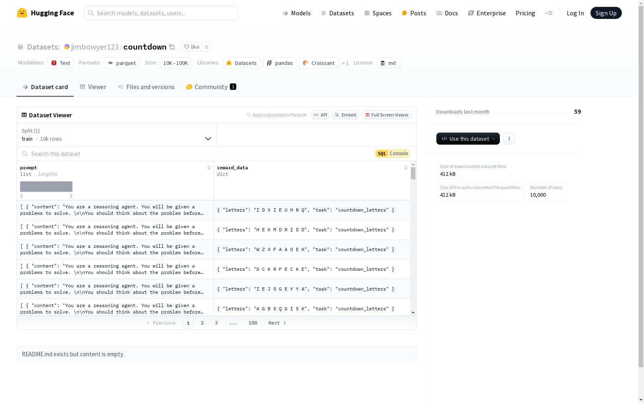Viewport: 644px width, 403px height.
Task: Select the mit license tag
Action: coord(388,63)
